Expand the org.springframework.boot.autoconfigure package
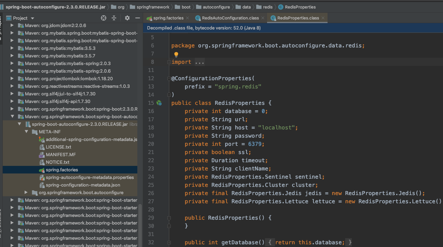The height and width of the screenshot is (247, 443). (x=26, y=193)
